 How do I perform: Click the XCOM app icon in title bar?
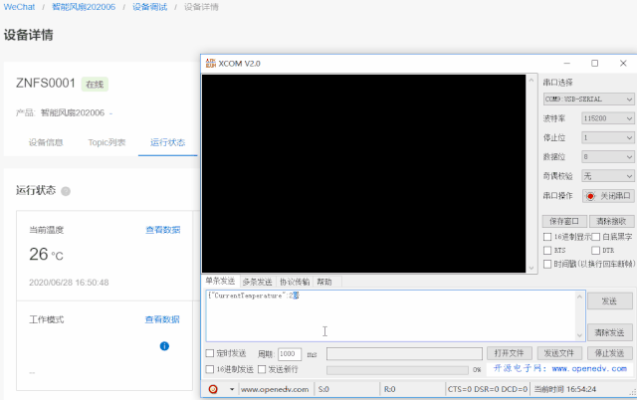click(210, 63)
